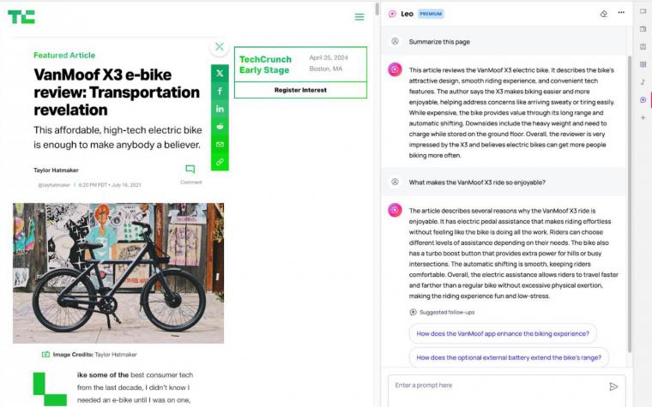Click the Leo PREMIUM badge
Screen dimensions: 652x407
coord(431,14)
